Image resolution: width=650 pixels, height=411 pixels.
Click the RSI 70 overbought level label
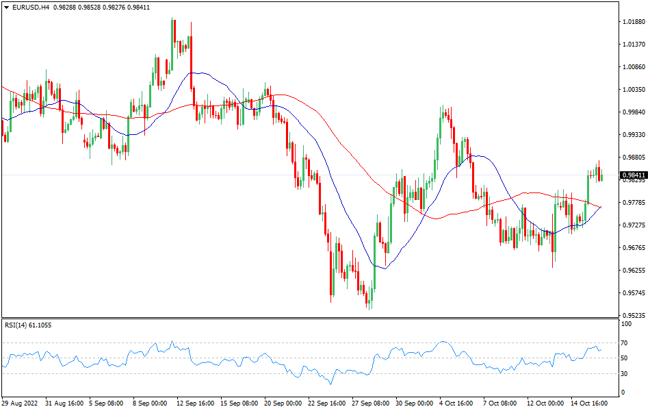[624, 342]
